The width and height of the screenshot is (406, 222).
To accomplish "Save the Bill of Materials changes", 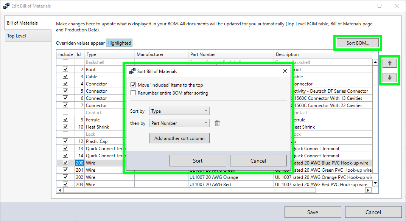I will pyautogui.click(x=313, y=212).
